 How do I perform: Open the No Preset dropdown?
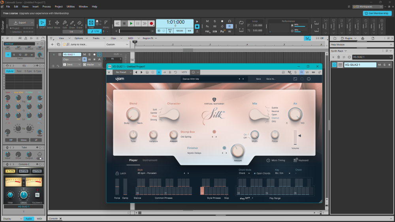tap(123, 72)
